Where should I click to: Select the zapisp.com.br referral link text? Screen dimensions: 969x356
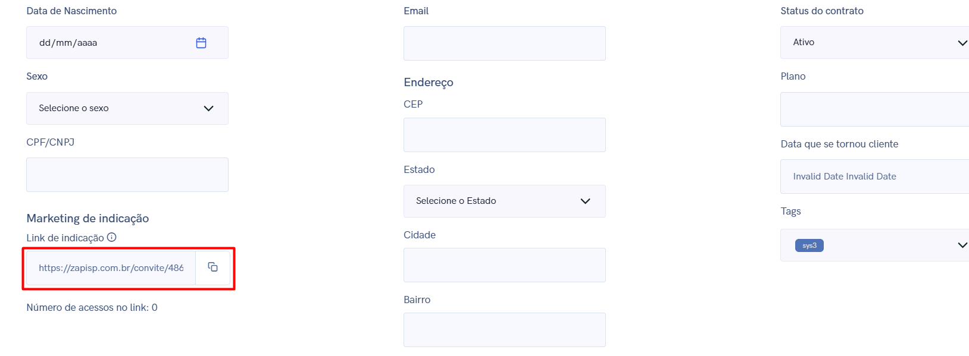[x=111, y=268]
